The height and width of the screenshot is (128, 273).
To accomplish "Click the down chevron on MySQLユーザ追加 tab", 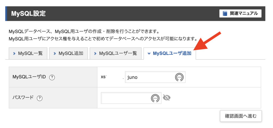I will pyautogui.click(x=149, y=54).
